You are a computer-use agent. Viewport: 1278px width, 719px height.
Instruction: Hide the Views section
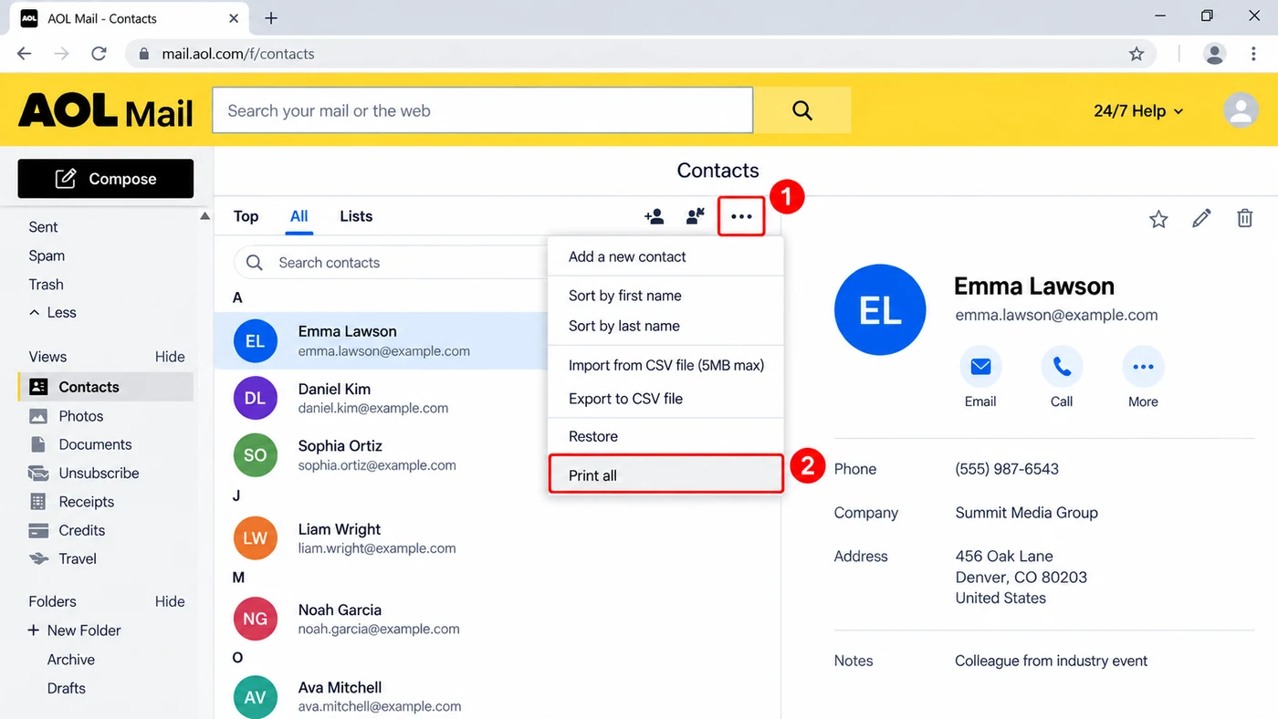click(x=170, y=357)
